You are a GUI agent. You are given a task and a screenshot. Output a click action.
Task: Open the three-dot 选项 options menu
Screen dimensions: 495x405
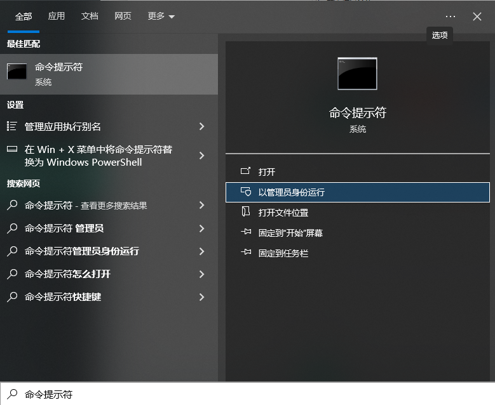pos(451,17)
